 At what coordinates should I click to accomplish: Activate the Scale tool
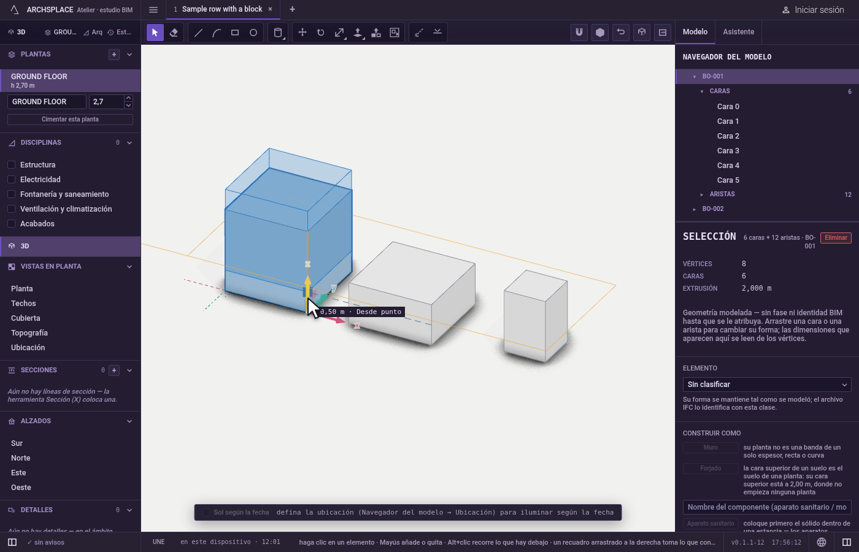tap(339, 33)
